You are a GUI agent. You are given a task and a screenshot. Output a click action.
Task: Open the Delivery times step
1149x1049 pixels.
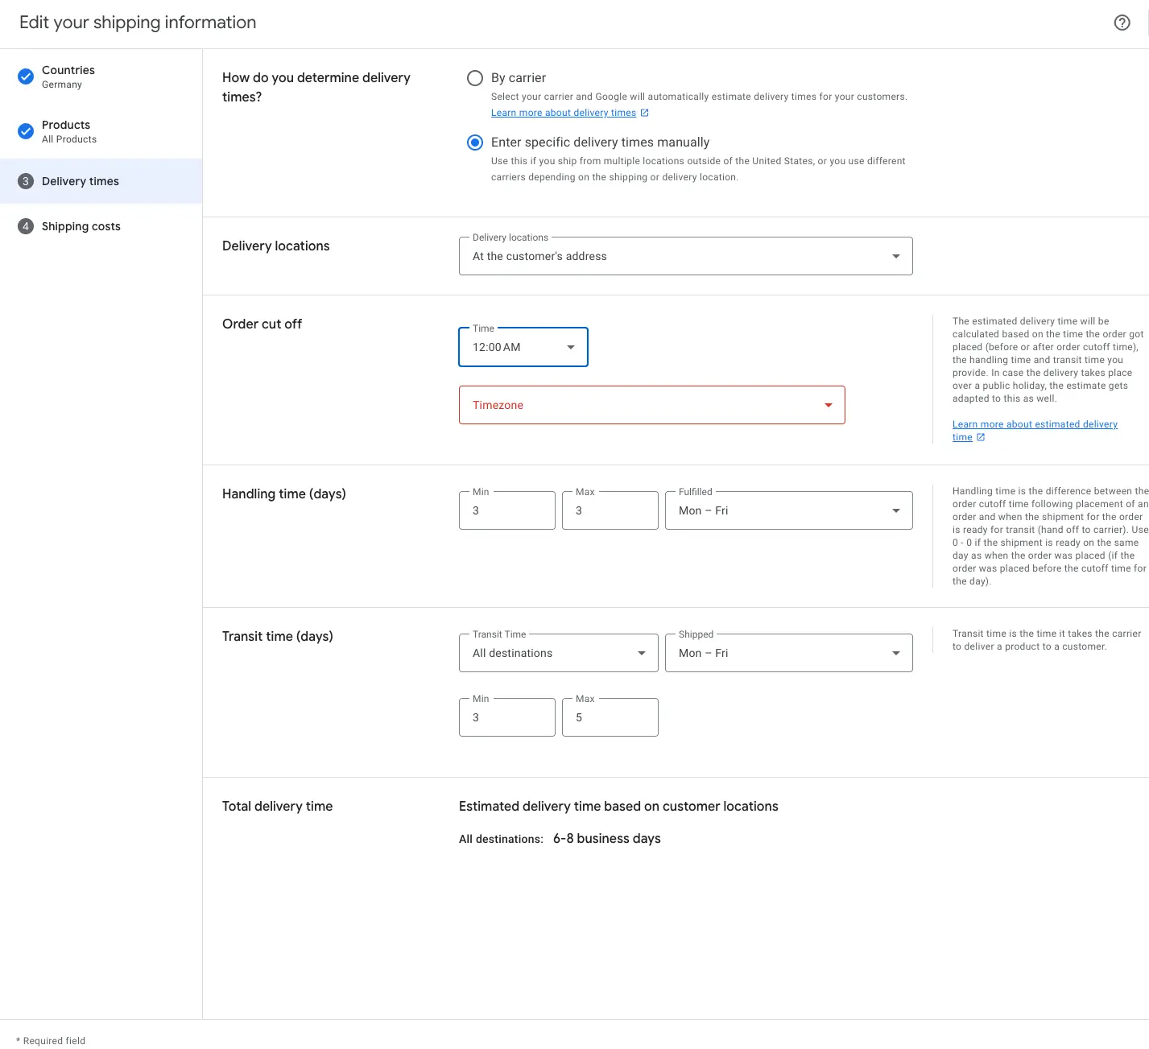(x=101, y=181)
